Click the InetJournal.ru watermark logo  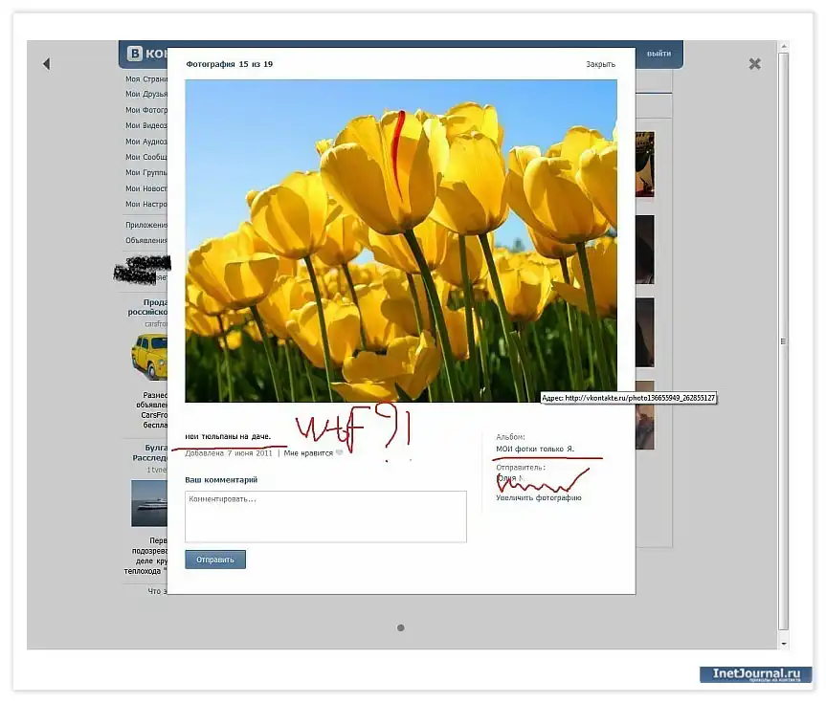coord(755,675)
